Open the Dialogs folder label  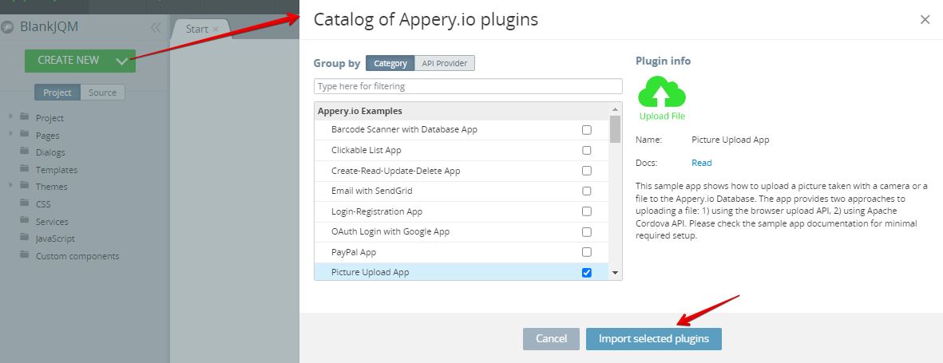tap(50, 152)
